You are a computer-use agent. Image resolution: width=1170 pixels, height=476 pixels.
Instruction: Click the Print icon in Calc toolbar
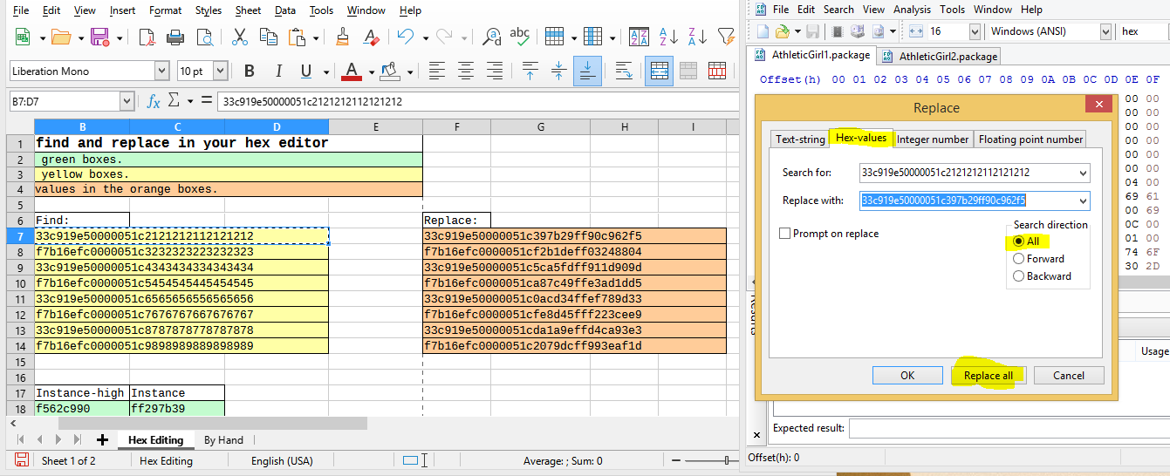click(x=175, y=37)
